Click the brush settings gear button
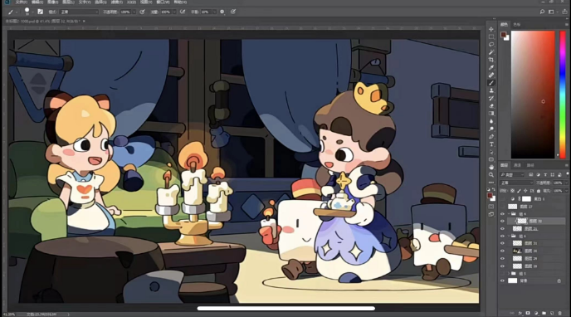Viewport: 571px width, 317px height. pos(222,12)
